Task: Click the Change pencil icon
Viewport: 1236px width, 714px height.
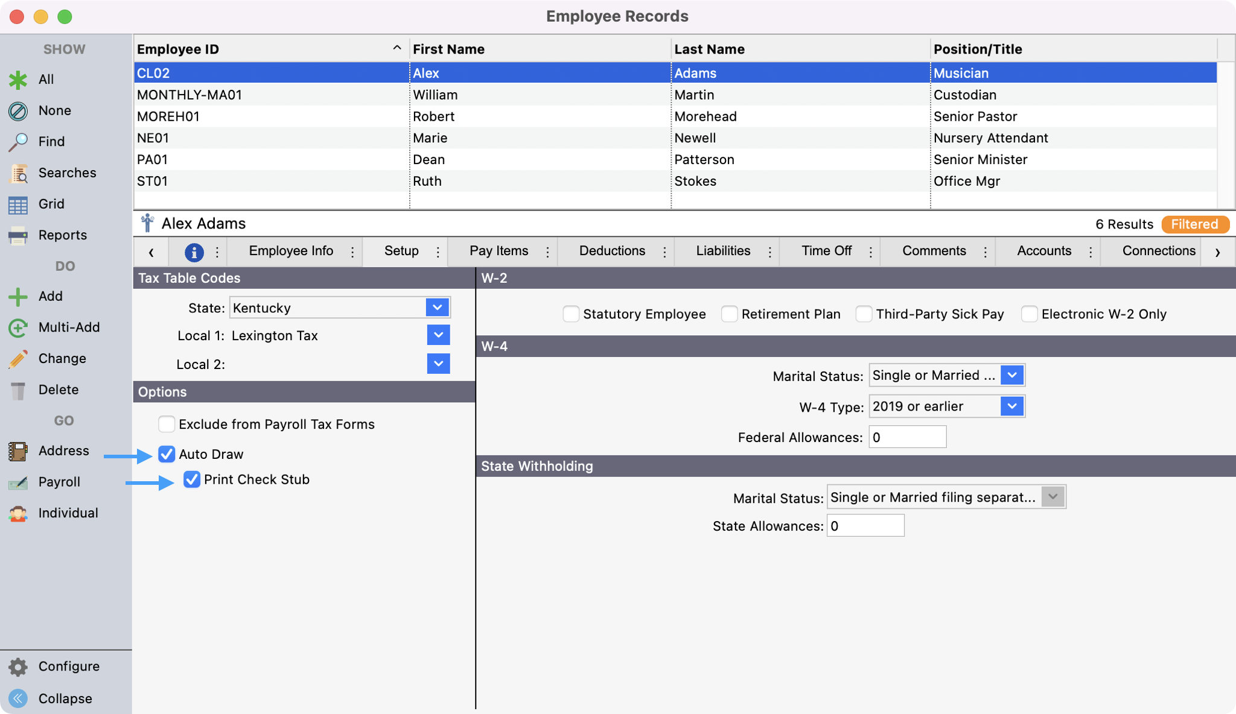Action: (18, 359)
